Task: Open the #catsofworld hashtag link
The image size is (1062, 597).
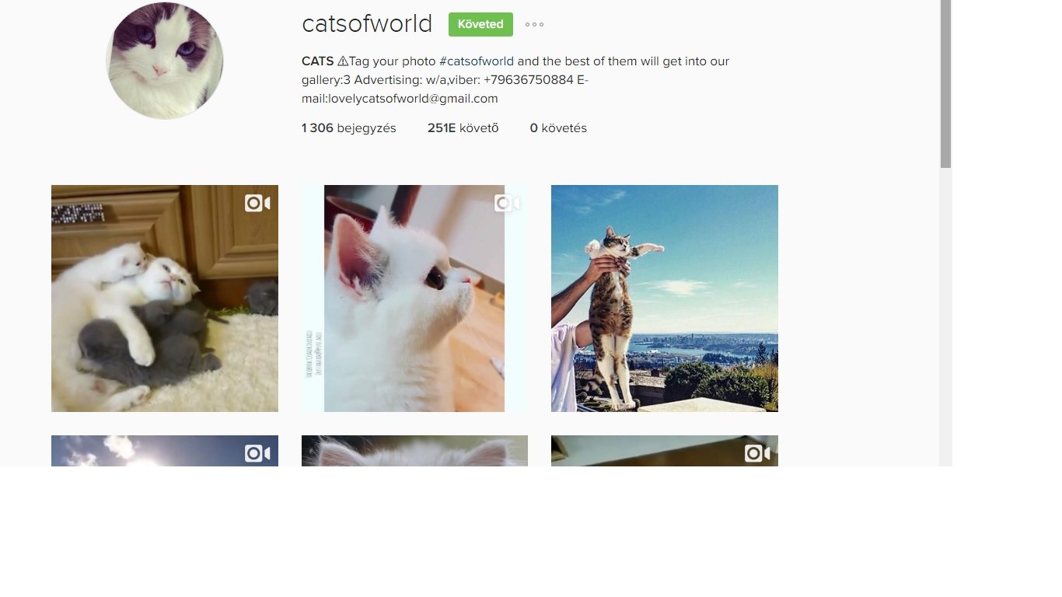Action: [477, 61]
